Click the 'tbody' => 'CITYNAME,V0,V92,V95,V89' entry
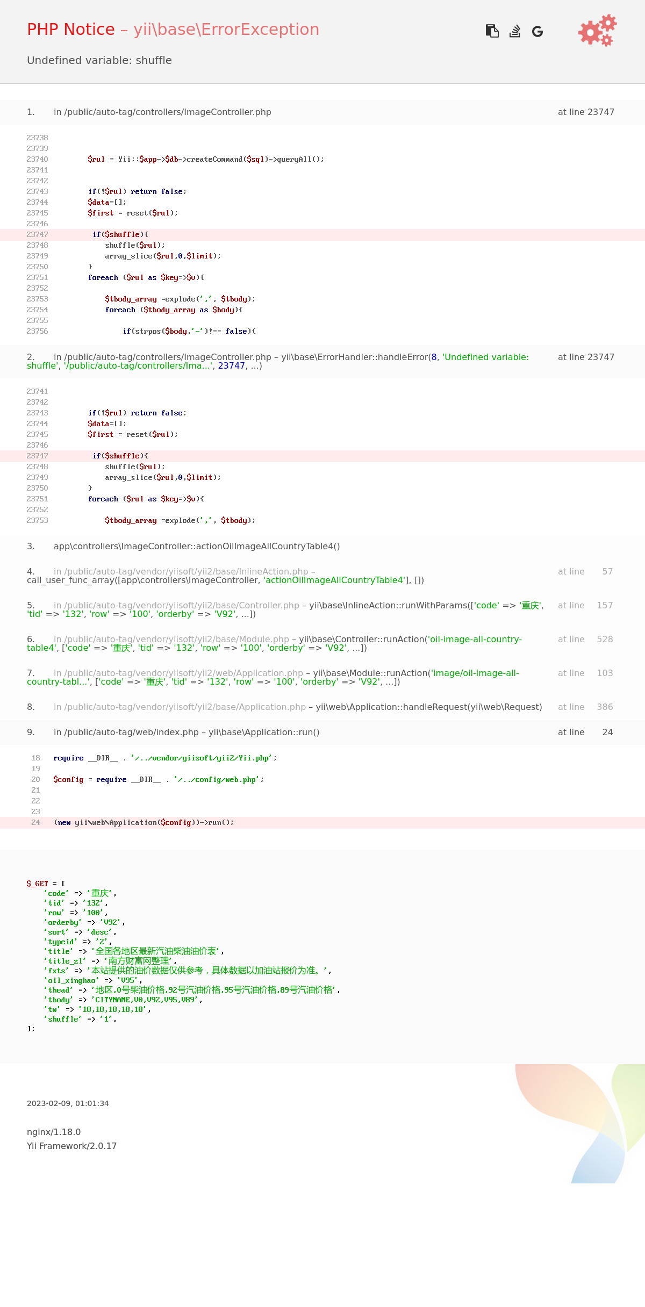Screen dimensions: 645x1307 coord(123,1000)
